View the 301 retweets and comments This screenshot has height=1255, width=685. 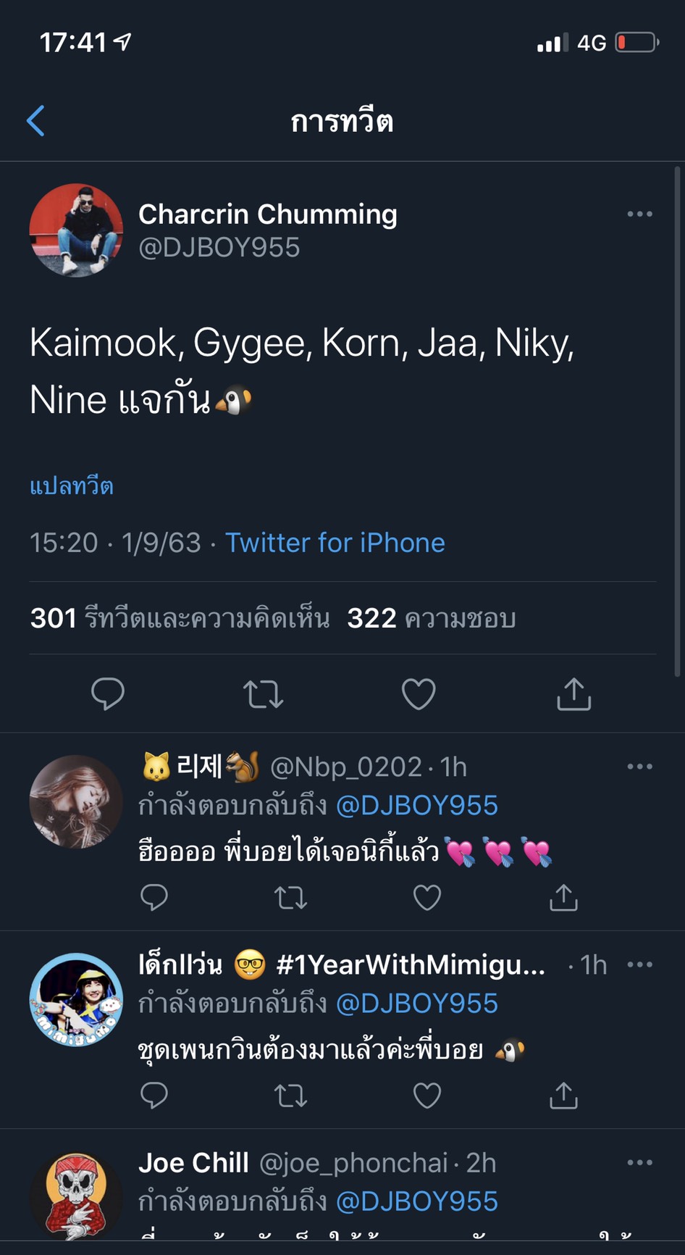pyautogui.click(x=180, y=618)
